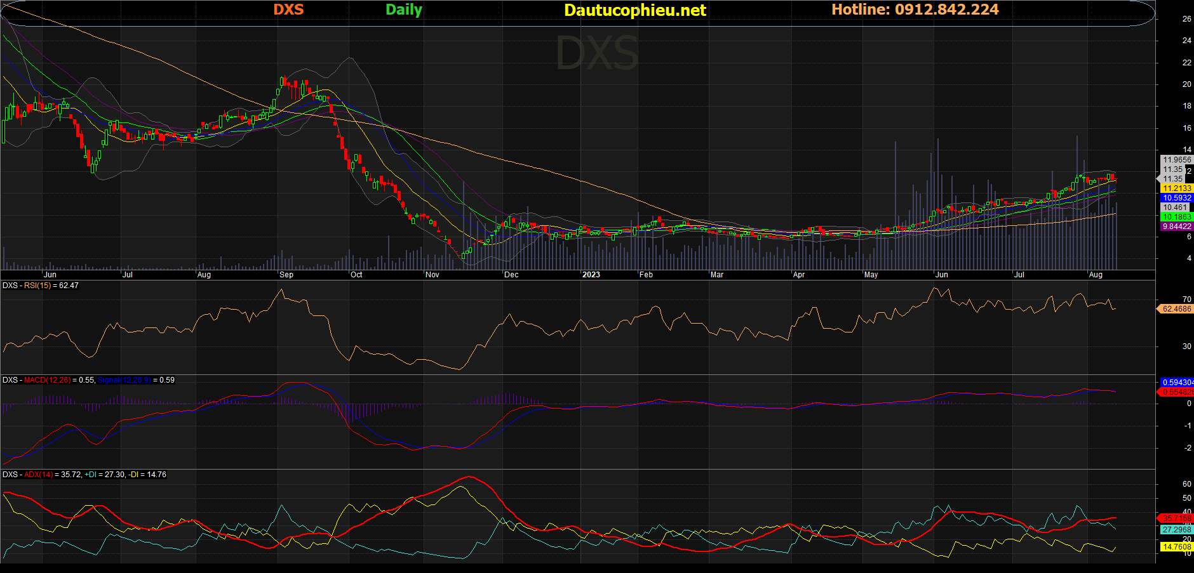
Task: Select the RSI(15) indicator label
Action: tap(37, 286)
